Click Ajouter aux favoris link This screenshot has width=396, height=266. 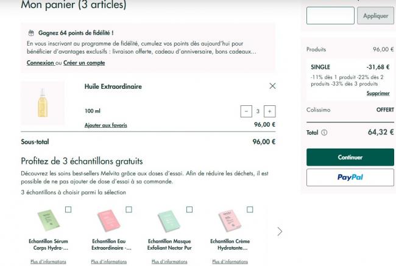(x=106, y=125)
